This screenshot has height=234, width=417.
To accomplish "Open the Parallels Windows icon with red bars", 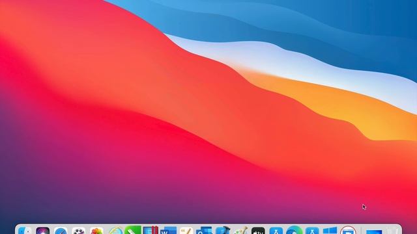I will point(151,230).
